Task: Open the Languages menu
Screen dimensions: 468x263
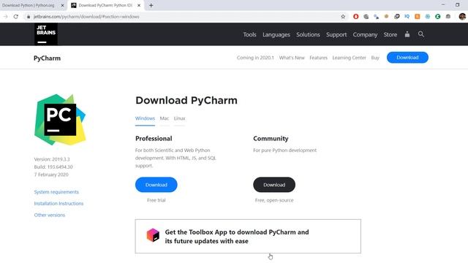Action: pyautogui.click(x=276, y=34)
